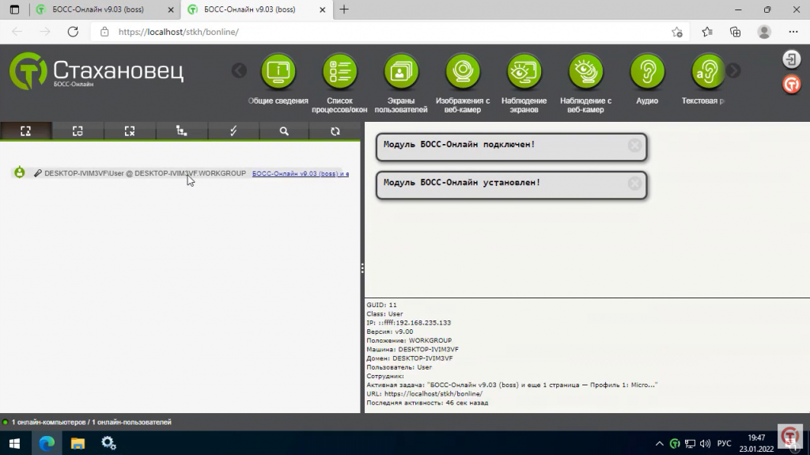Open the Windows Start menu

pyautogui.click(x=14, y=443)
